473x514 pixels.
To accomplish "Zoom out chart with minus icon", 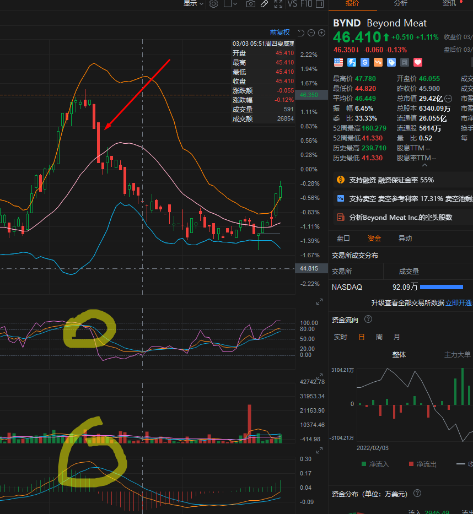I will pyautogui.click(x=311, y=33).
